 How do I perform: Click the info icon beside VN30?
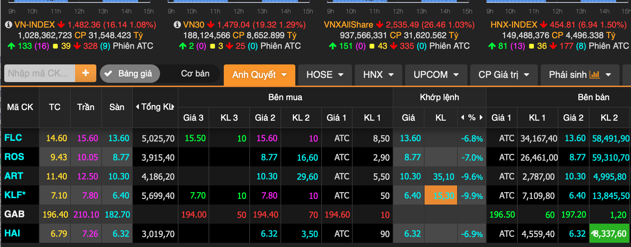pos(177,25)
